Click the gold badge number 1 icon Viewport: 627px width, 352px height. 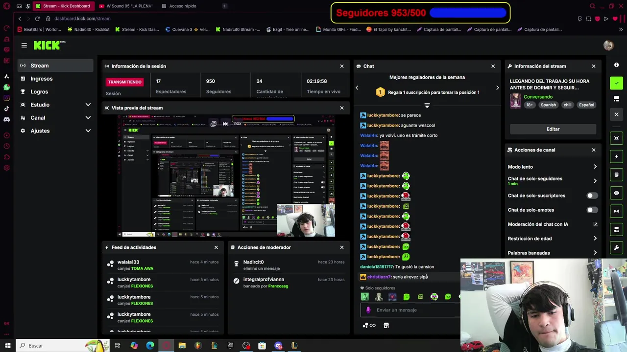(x=381, y=92)
